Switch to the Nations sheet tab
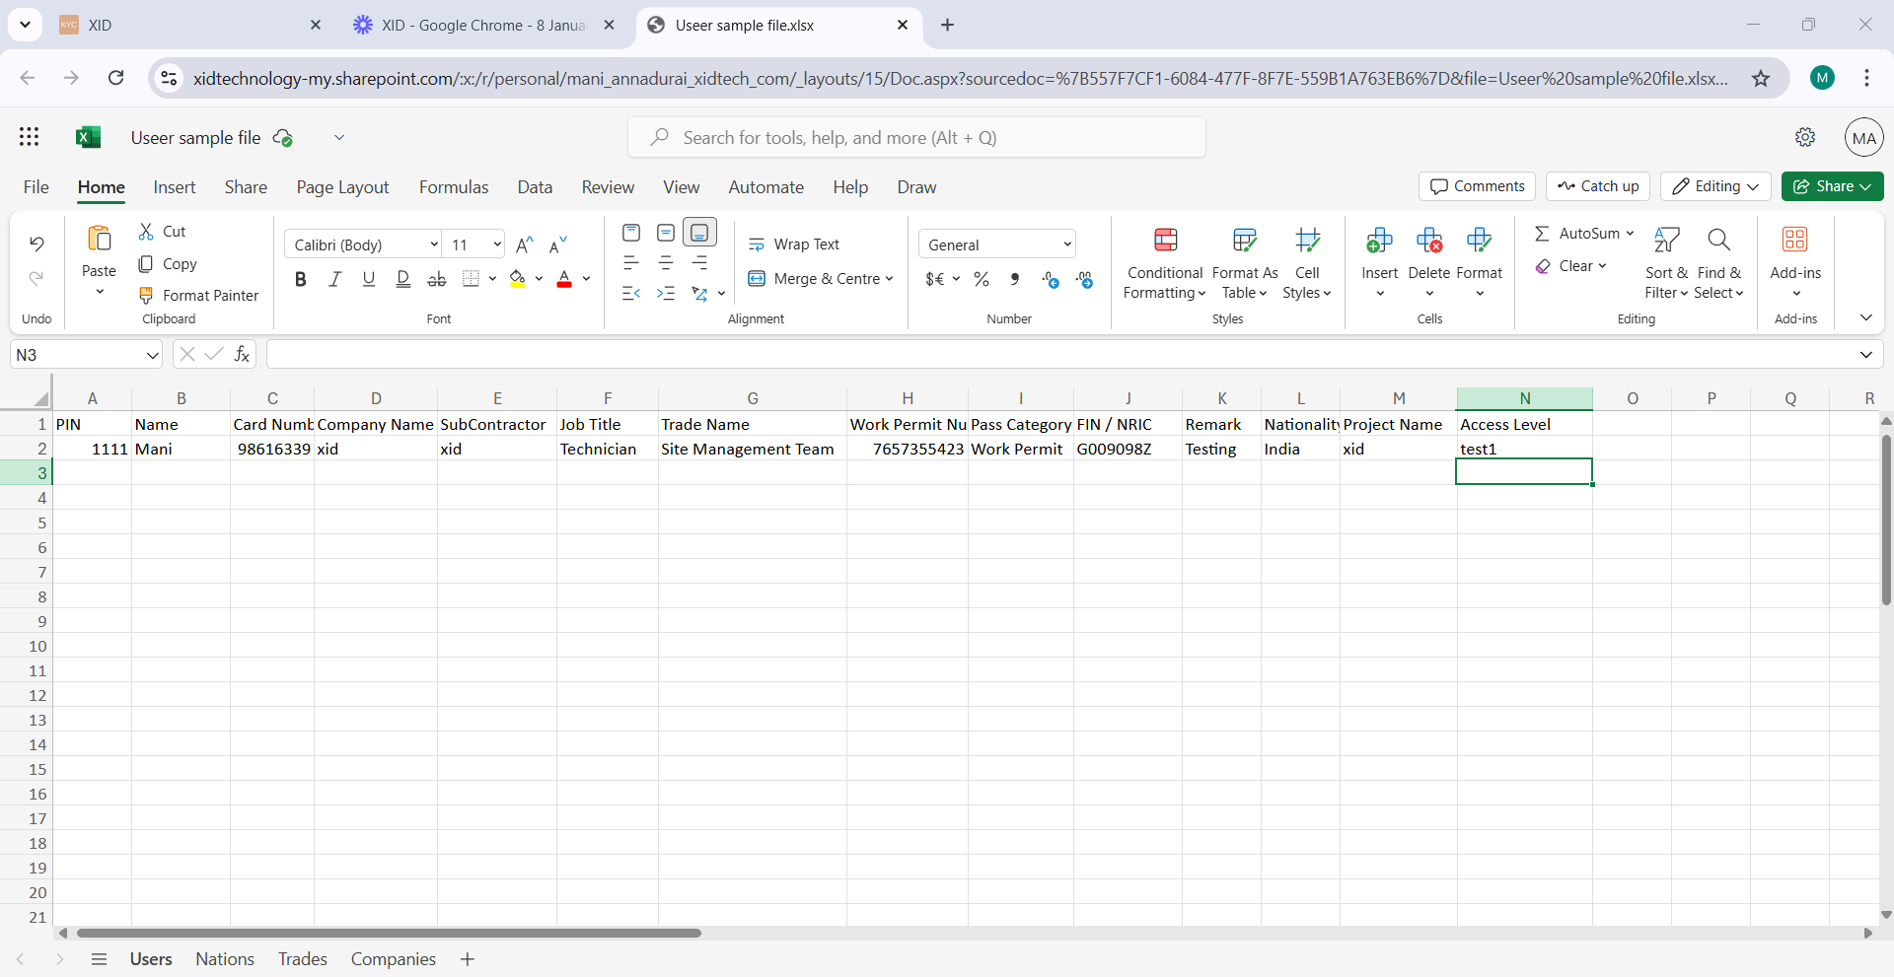 click(225, 959)
